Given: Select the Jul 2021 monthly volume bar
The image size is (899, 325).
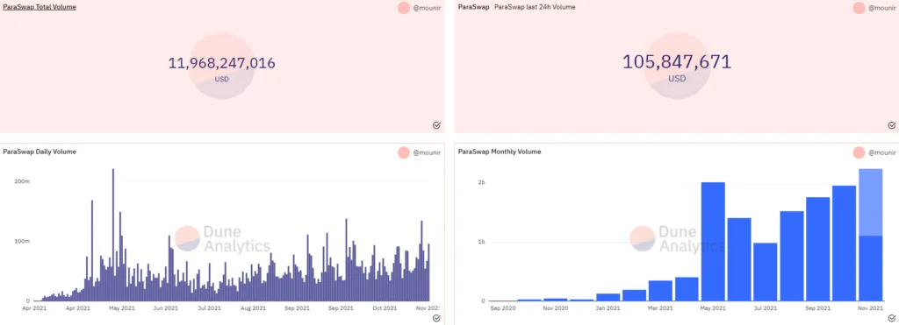Looking at the screenshot, I should point(766,272).
